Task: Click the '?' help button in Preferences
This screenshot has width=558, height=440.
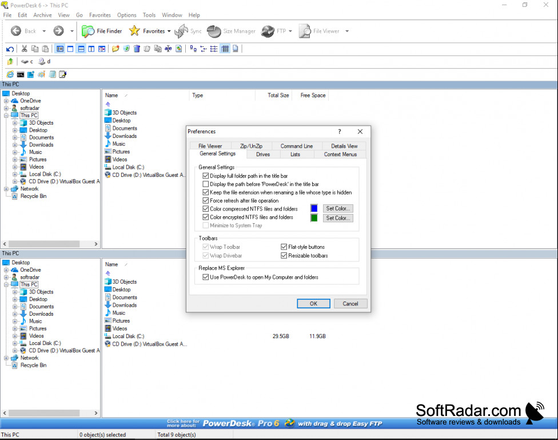Action: (340, 132)
